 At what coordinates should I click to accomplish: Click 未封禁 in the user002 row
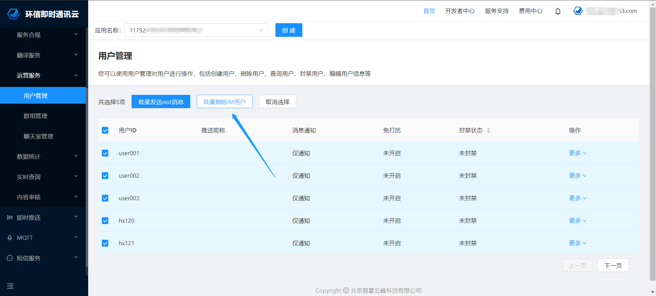468,176
